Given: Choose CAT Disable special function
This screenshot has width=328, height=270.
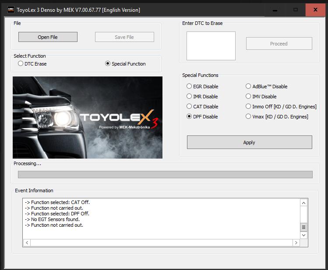Looking at the screenshot, I should (x=189, y=107).
